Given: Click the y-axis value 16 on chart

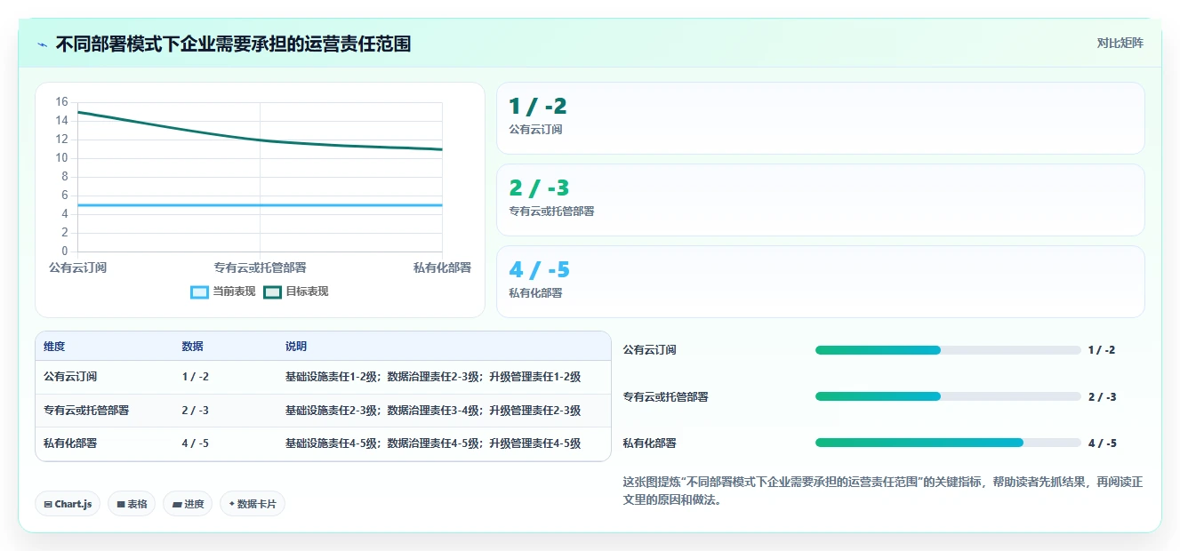Looking at the screenshot, I should pos(61,102).
